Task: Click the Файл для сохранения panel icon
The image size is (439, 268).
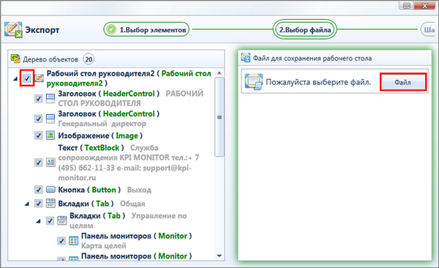Action: [246, 57]
